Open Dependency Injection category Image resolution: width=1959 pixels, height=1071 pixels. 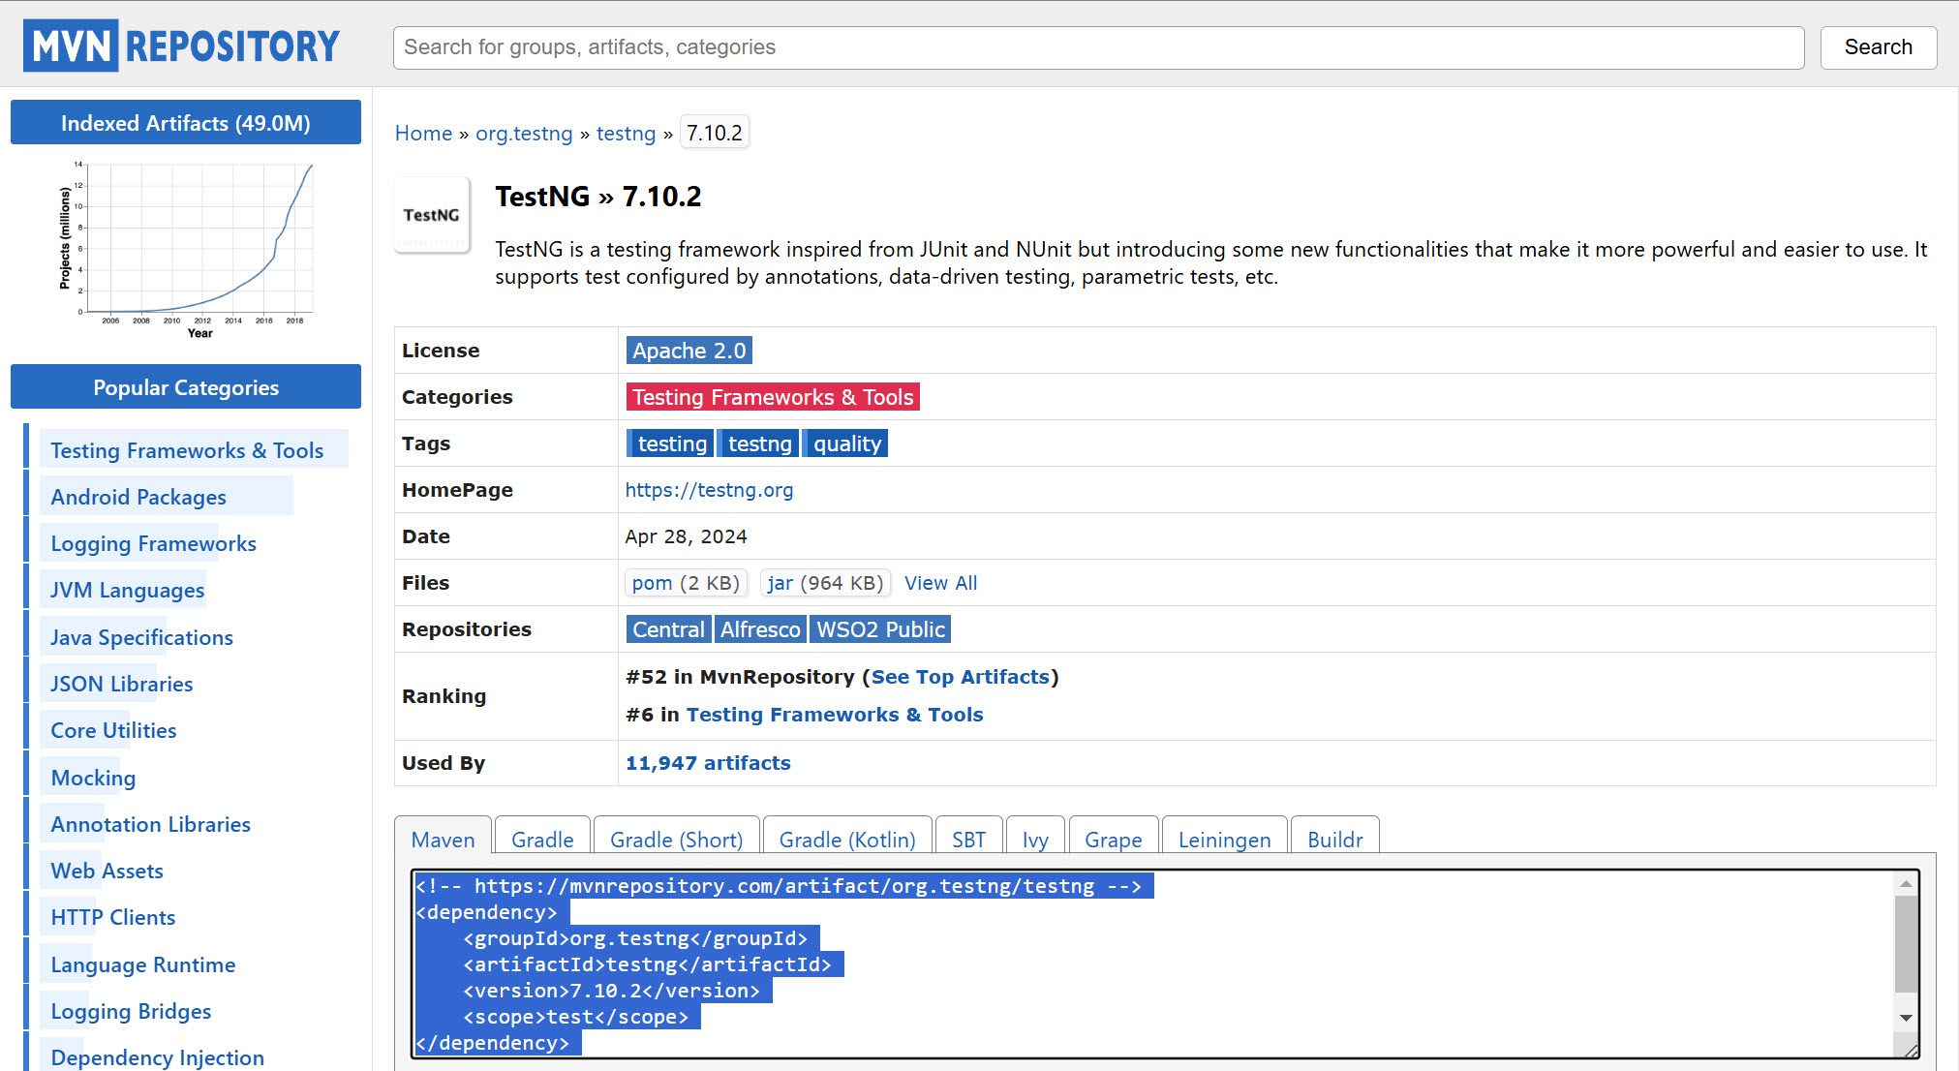(157, 1057)
